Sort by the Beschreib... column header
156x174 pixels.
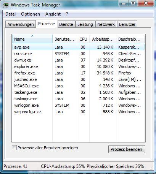(130, 39)
